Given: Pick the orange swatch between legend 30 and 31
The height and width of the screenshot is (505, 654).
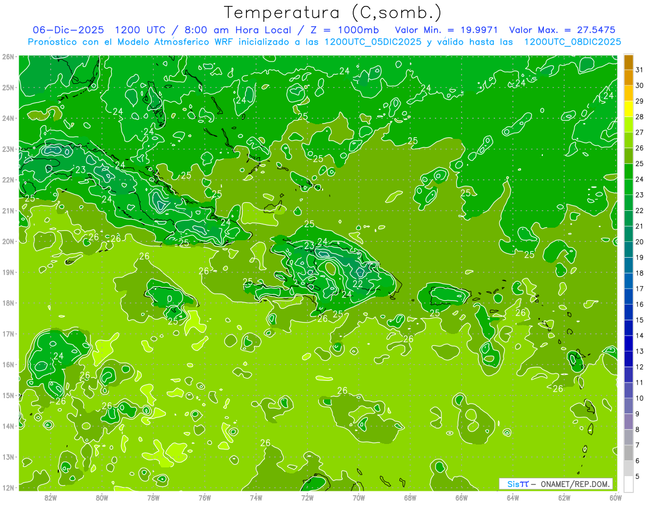Looking at the screenshot, I should (628, 78).
